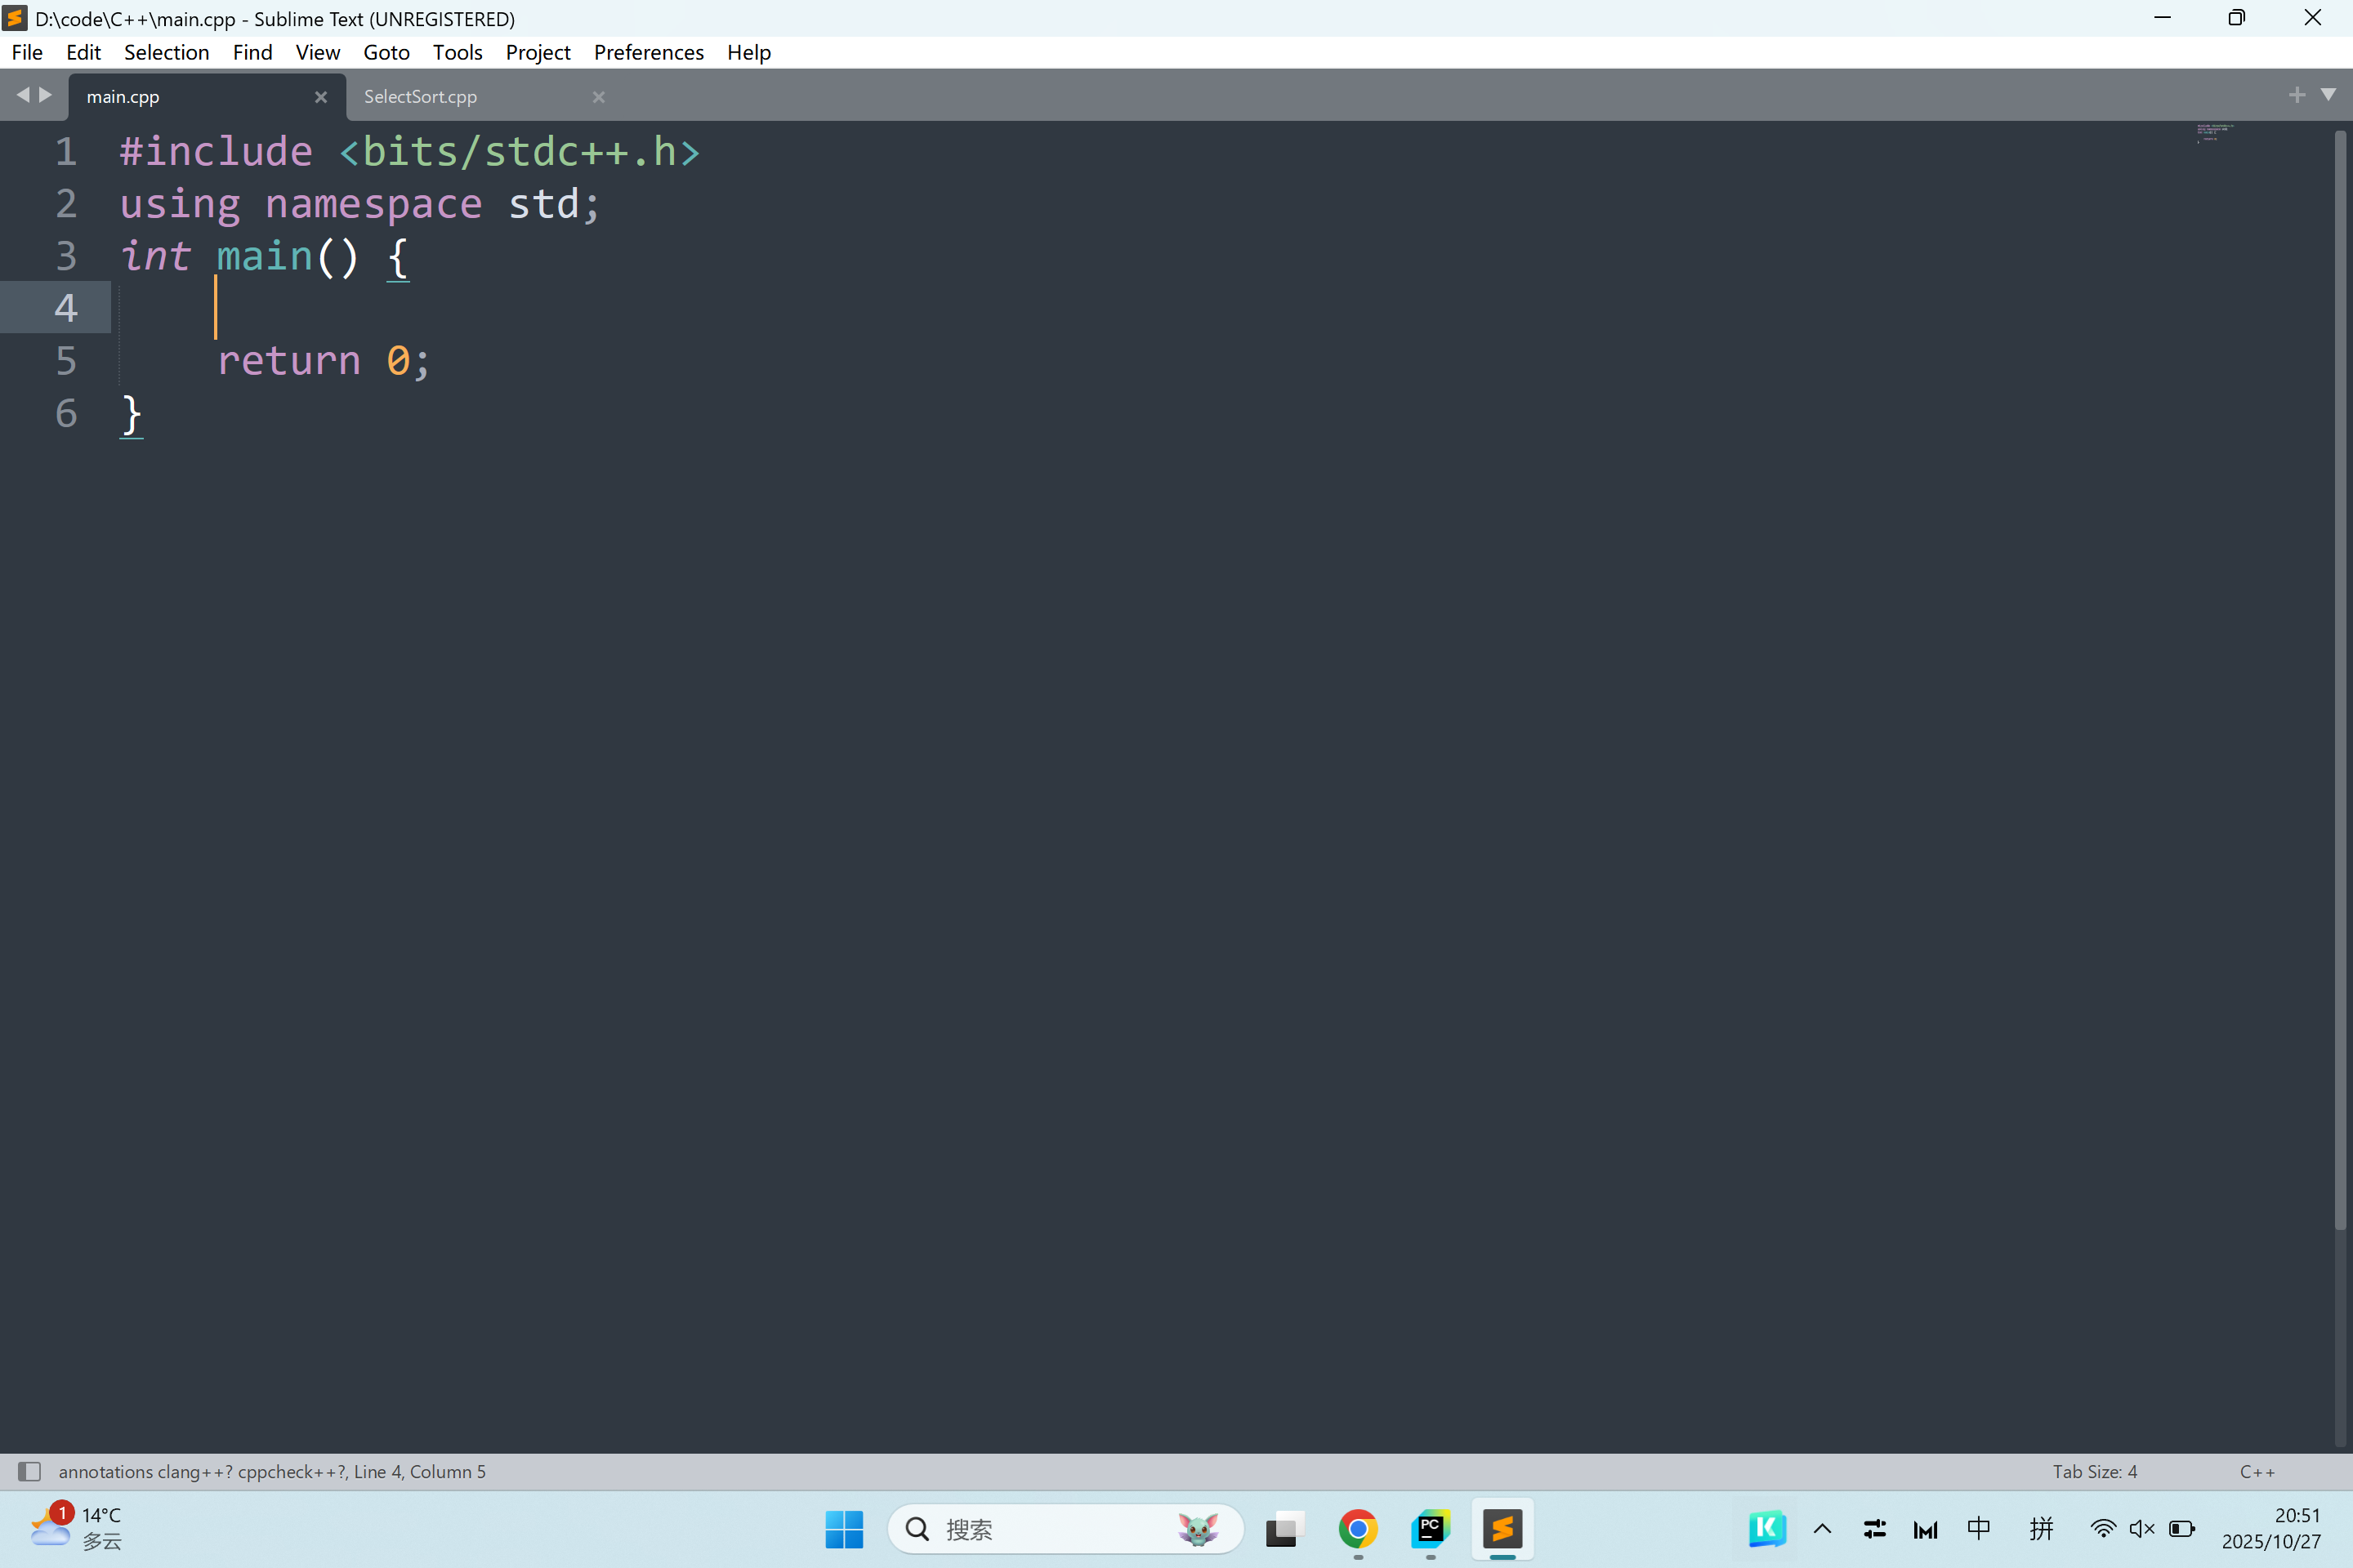Open Tab Size selector in status bar
The image size is (2353, 1568).
tap(2094, 1471)
